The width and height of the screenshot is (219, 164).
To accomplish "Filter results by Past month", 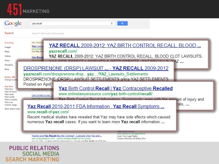I will click(x=10, y=97).
